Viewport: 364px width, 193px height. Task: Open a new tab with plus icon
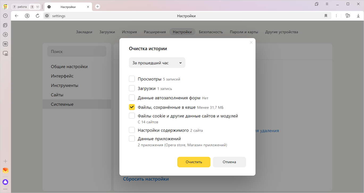(98, 7)
